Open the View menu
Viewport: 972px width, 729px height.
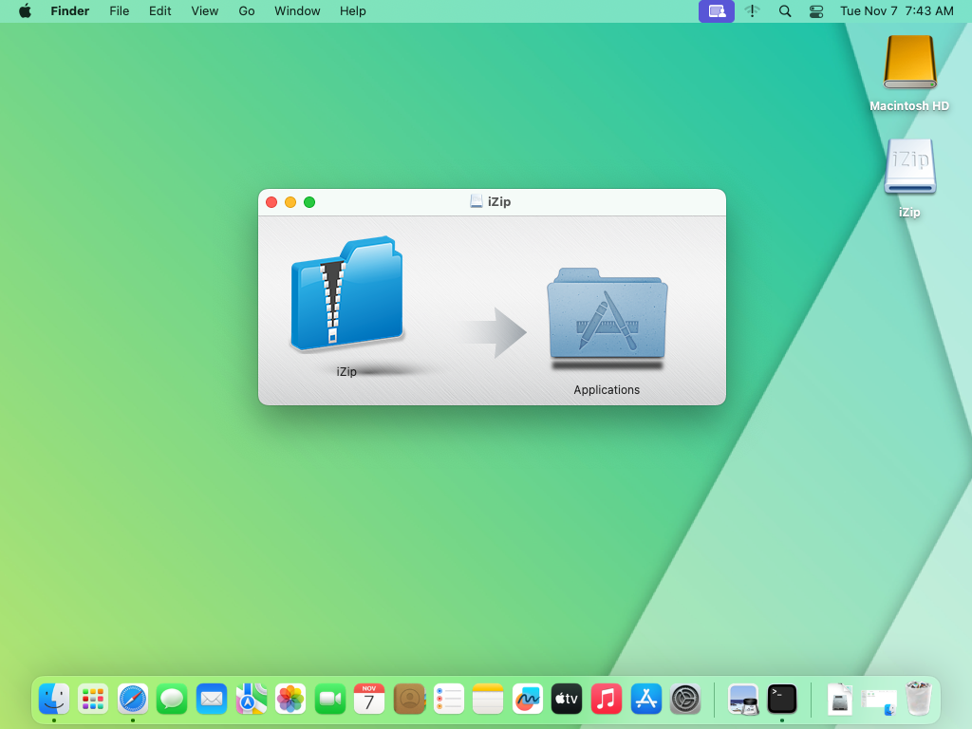tap(205, 11)
